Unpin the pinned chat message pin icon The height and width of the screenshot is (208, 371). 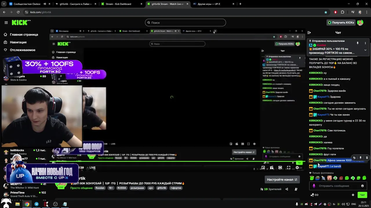(x=357, y=43)
